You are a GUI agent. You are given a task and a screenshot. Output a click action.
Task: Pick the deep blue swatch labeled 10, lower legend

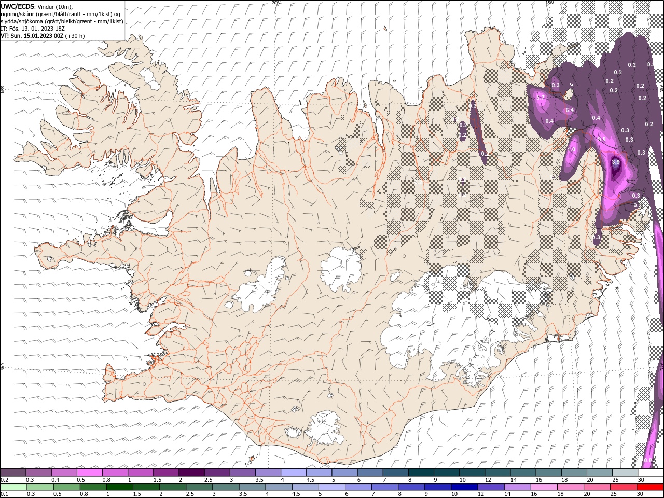click(464, 487)
